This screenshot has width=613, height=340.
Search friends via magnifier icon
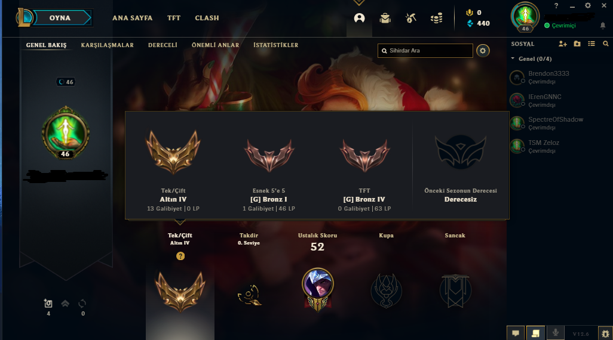click(606, 44)
